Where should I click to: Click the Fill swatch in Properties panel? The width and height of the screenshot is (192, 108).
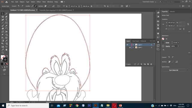click(x=163, y=39)
